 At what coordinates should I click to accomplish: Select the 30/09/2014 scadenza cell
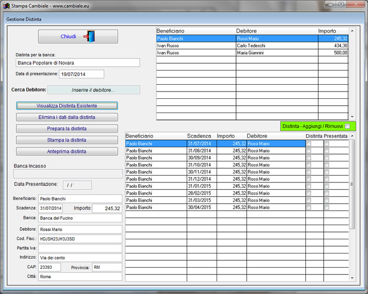click(x=202, y=158)
